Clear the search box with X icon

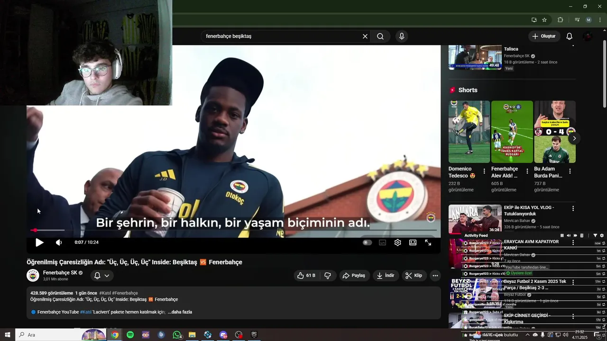365,36
